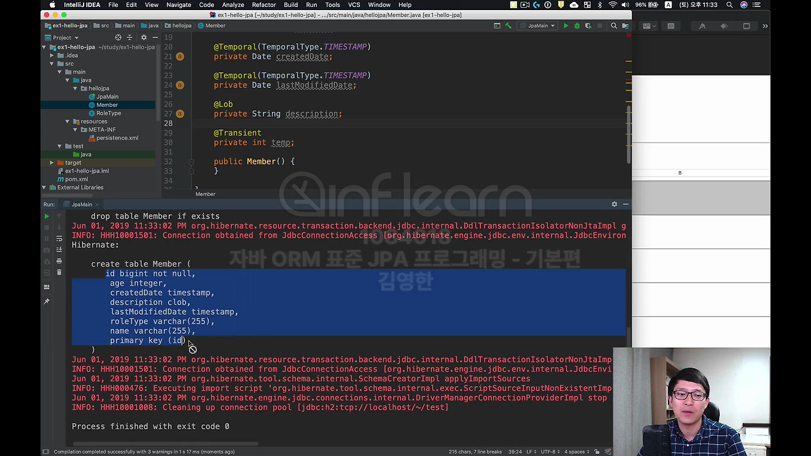Click the hellojpa breadcrumb in navigation bar
This screenshot has width=811, height=456.
[x=177, y=26]
